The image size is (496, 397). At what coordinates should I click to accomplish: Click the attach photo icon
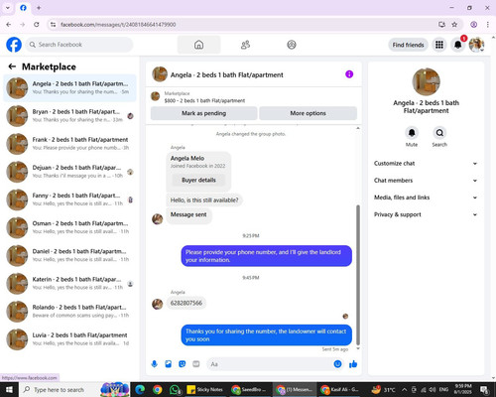pos(169,364)
